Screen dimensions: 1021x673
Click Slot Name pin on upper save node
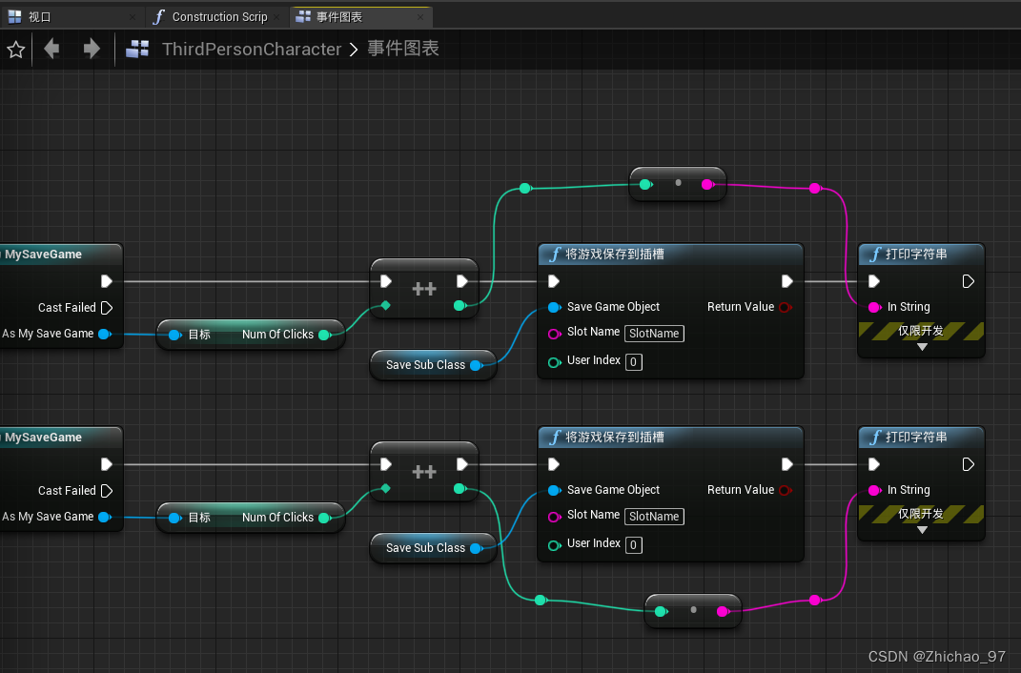click(554, 334)
